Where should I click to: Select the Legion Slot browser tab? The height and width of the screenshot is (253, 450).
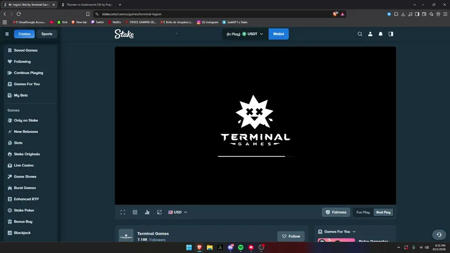click(x=28, y=5)
